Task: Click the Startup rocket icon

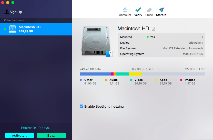Action: click(x=161, y=10)
